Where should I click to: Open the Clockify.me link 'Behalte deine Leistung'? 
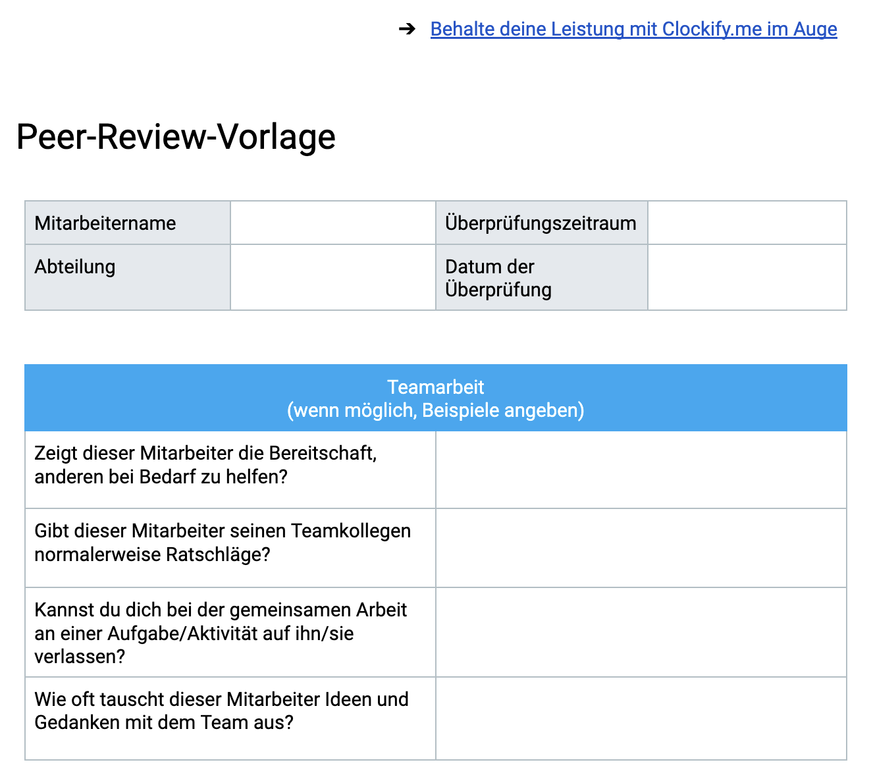[633, 29]
